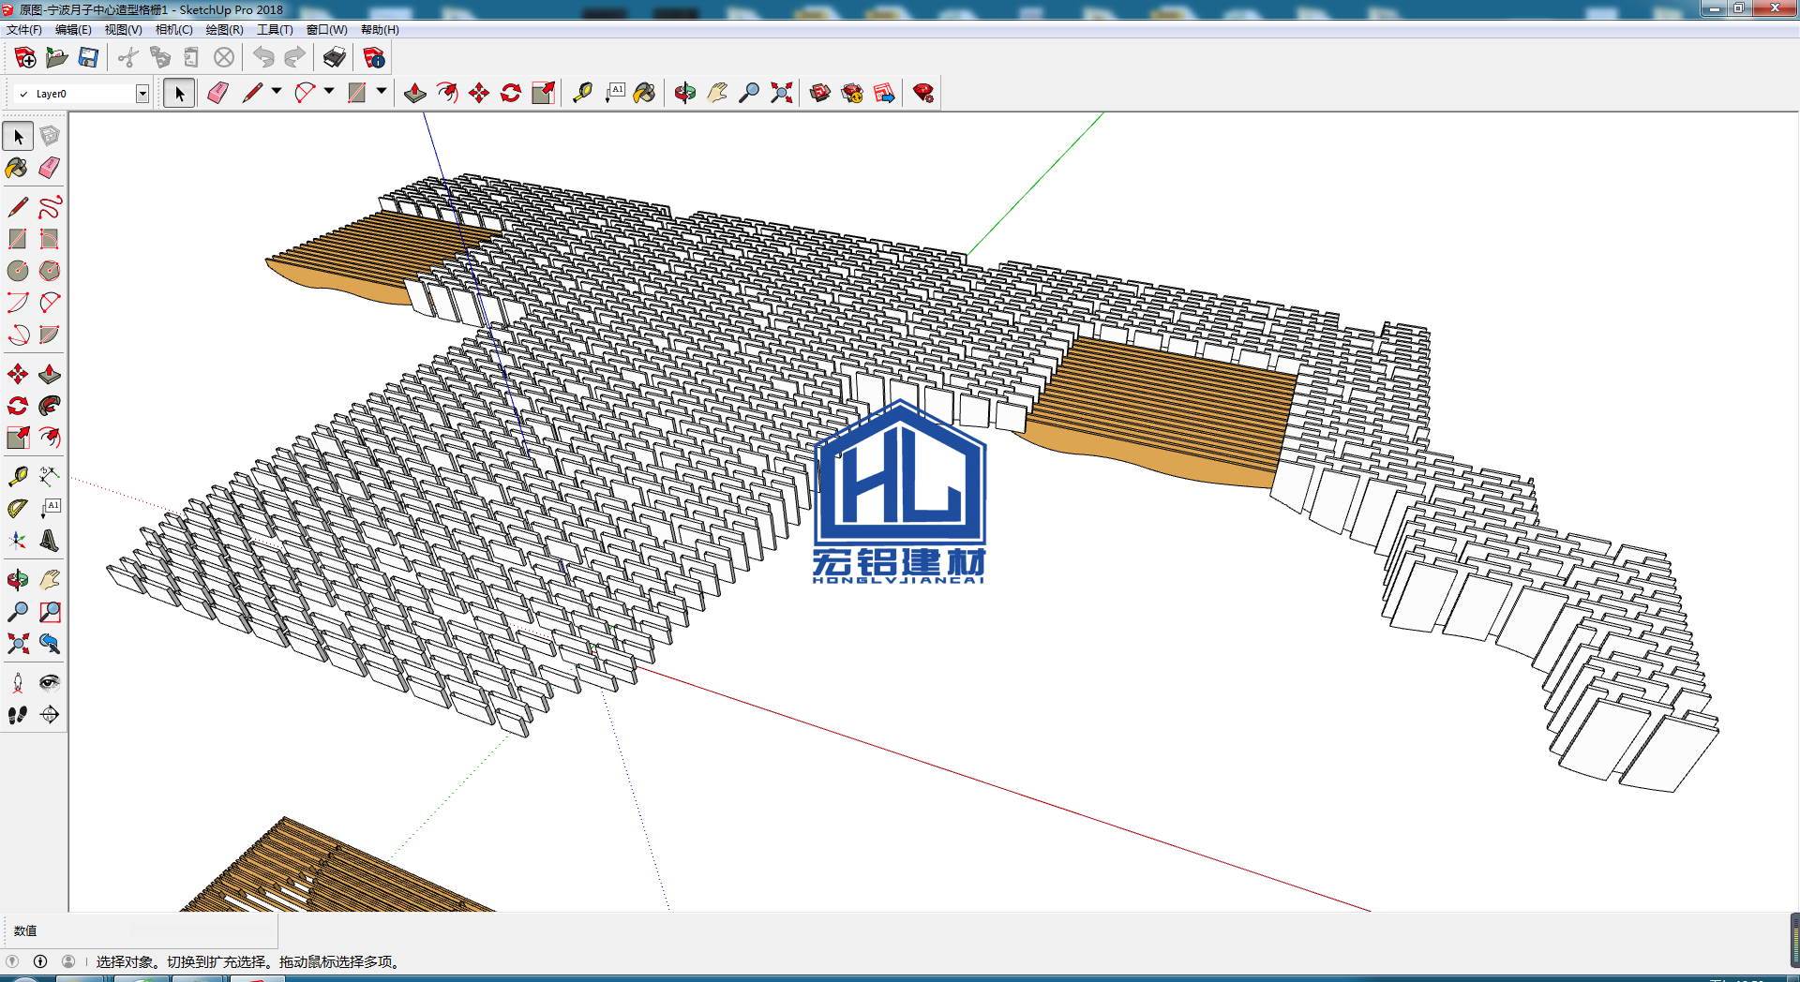Select the Zoom Window tool
This screenshot has width=1800, height=982.
tap(50, 612)
